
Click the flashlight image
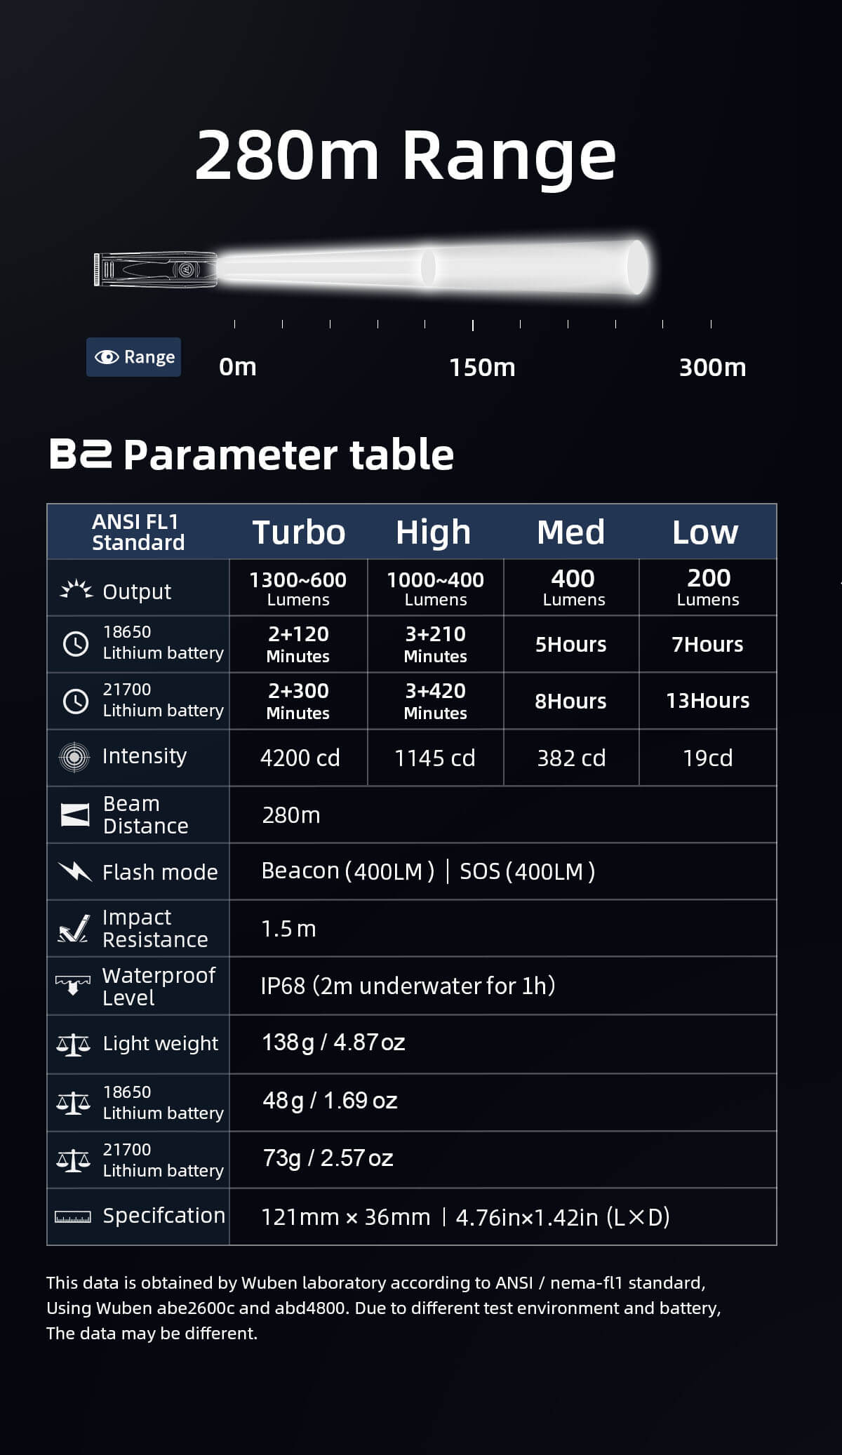[x=156, y=269]
